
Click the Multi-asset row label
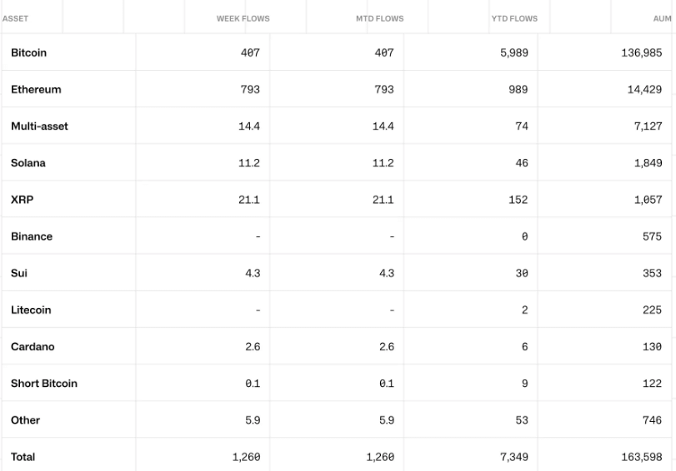tap(39, 126)
